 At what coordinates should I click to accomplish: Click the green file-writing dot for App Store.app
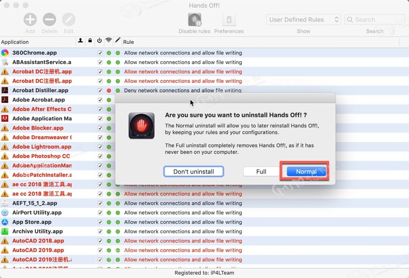[x=118, y=222]
